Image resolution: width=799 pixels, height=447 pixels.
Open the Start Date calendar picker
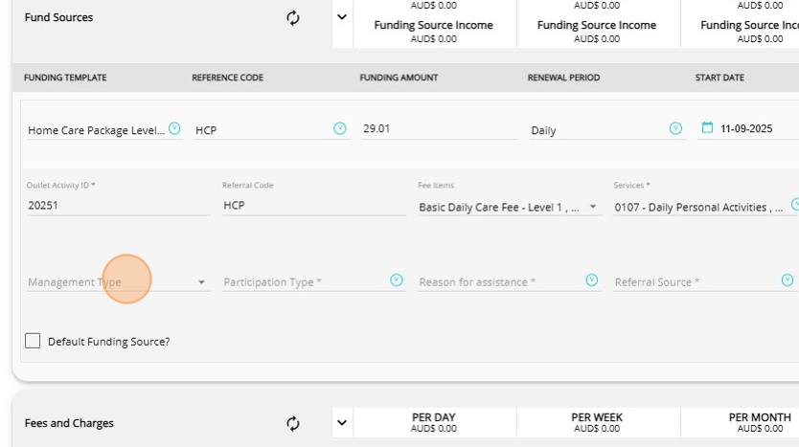pyautogui.click(x=707, y=128)
